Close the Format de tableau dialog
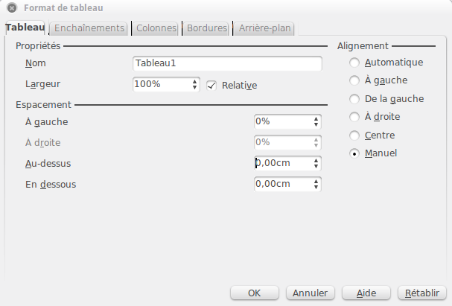Screen dimensions: 452x306 (x=12, y=7)
